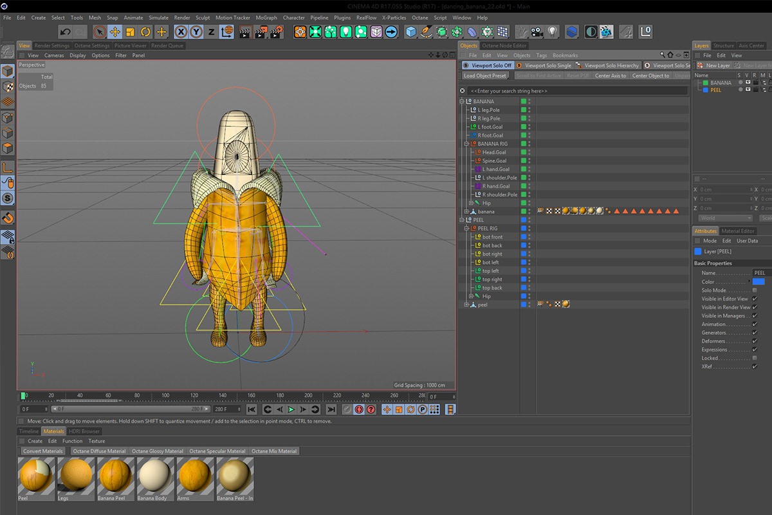
Task: Switch to Octane Node Editor tab
Action: point(504,46)
